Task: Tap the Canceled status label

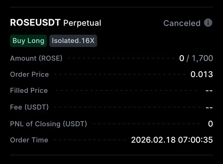Action: pyautogui.click(x=182, y=23)
